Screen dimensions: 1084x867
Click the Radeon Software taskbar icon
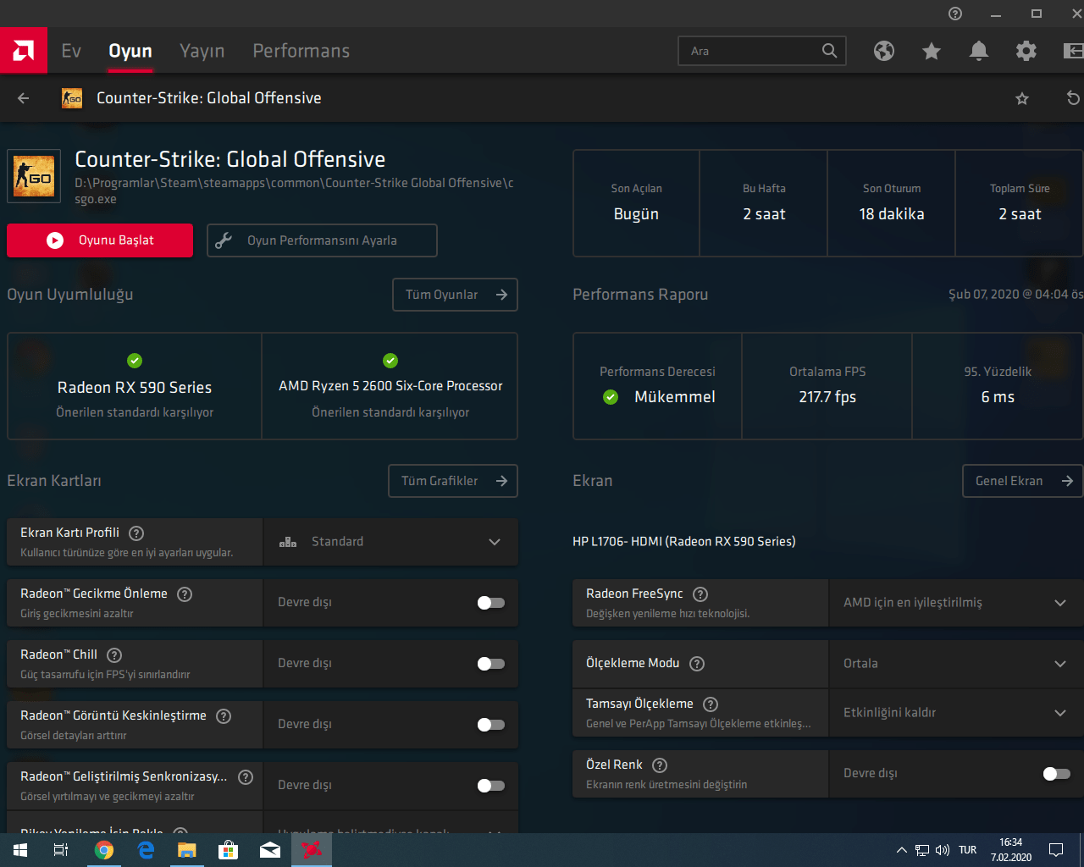(312, 850)
